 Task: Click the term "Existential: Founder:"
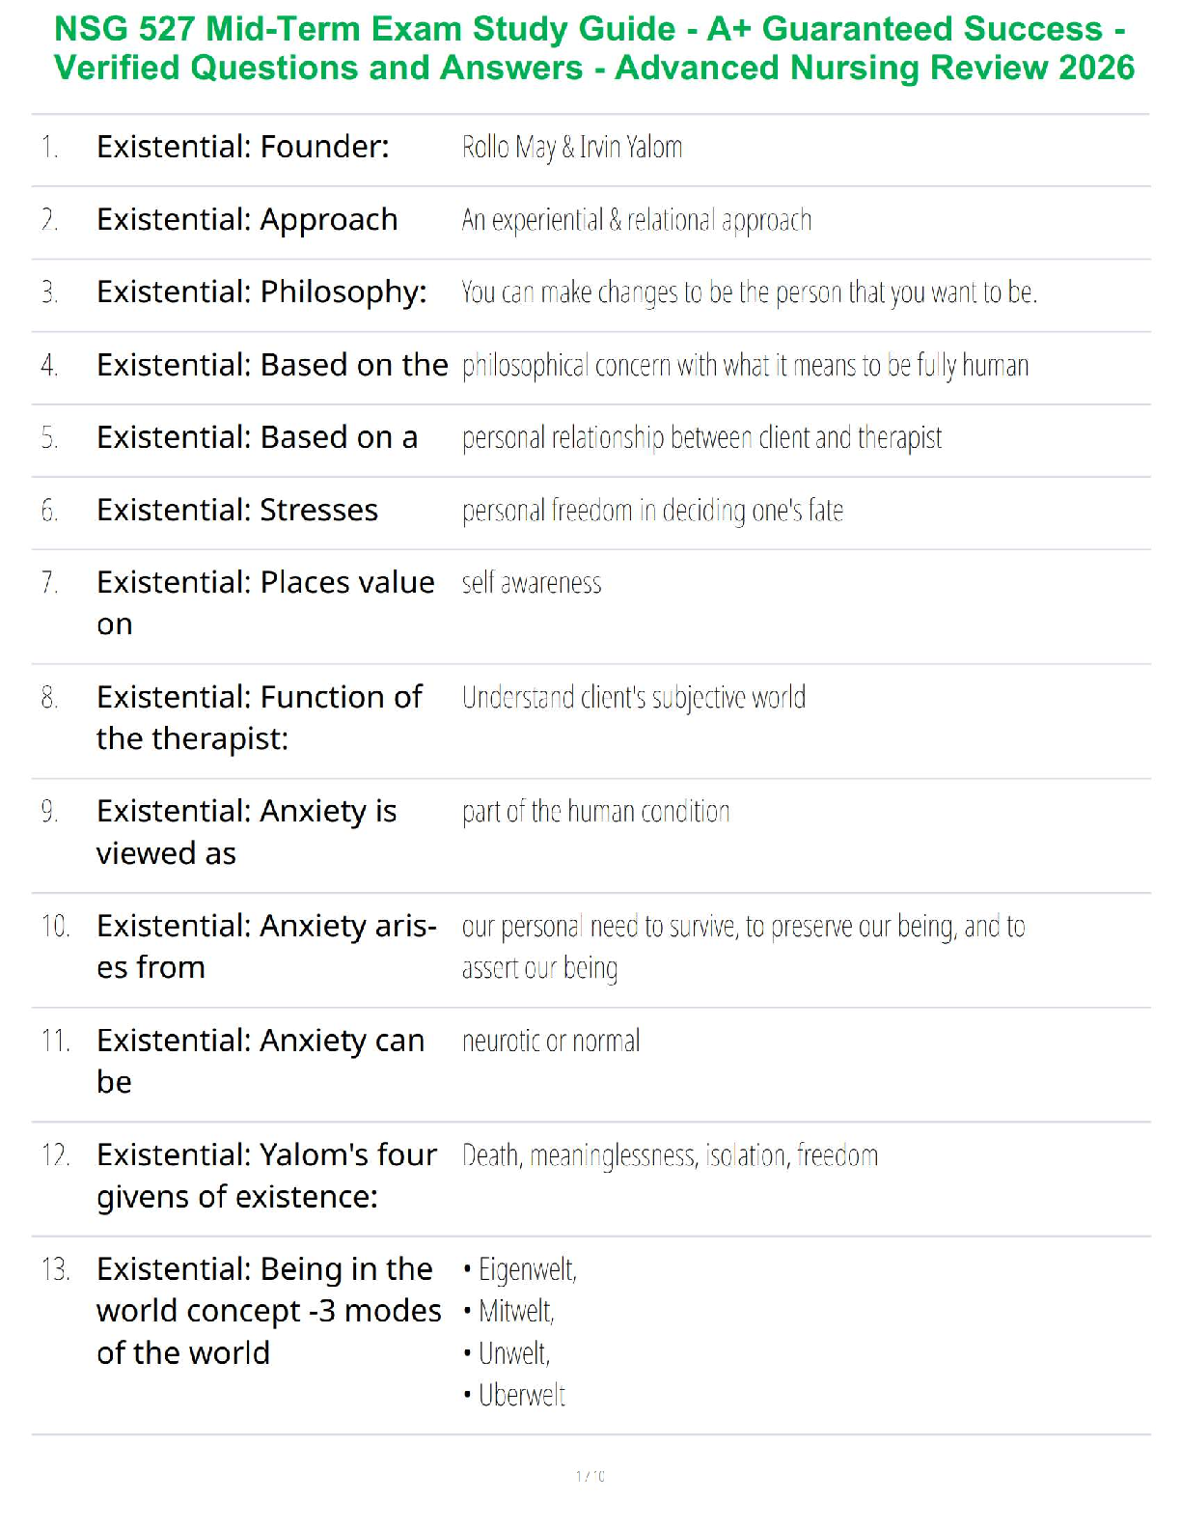[243, 147]
